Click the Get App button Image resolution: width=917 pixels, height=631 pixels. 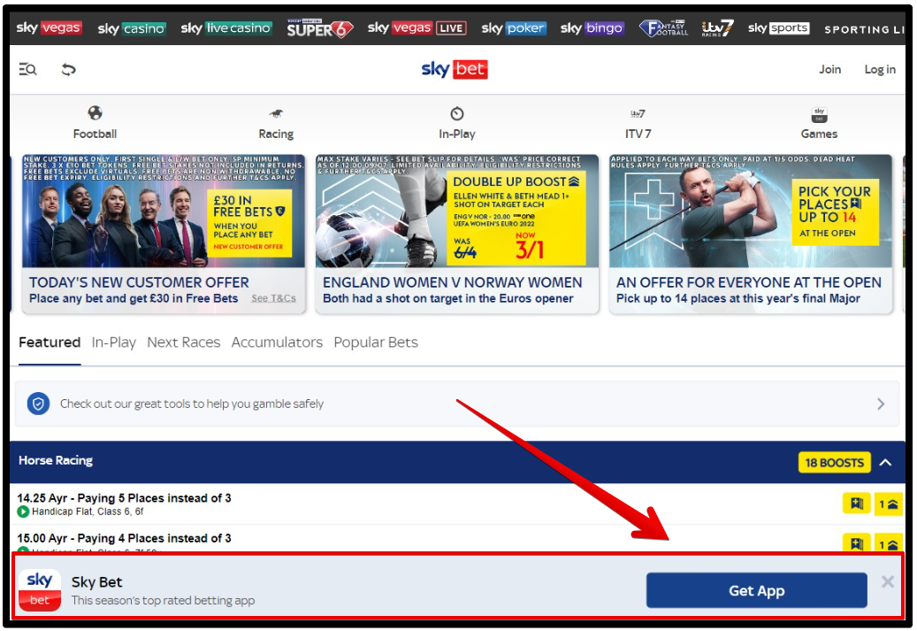756,590
